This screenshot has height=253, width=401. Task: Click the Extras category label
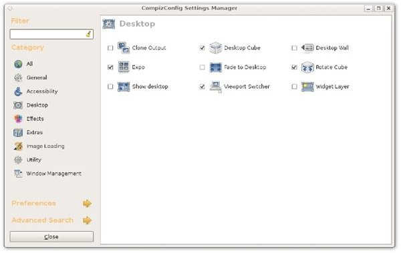[x=35, y=132]
